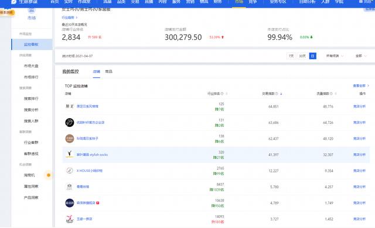Select the 日 time range option

pyautogui.click(x=312, y=56)
